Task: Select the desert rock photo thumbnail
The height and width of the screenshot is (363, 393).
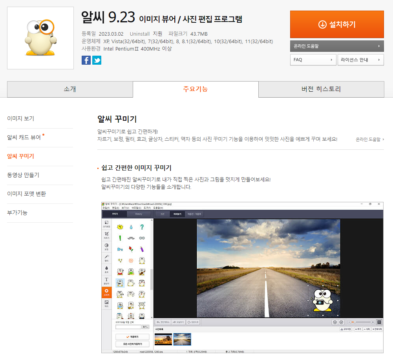Action: click(163, 339)
